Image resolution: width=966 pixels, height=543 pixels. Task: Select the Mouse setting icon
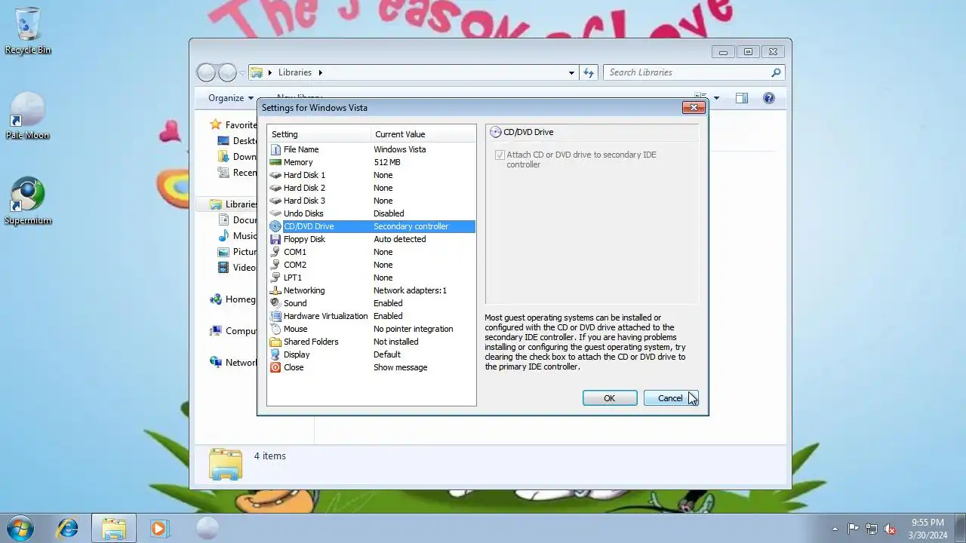coord(275,329)
